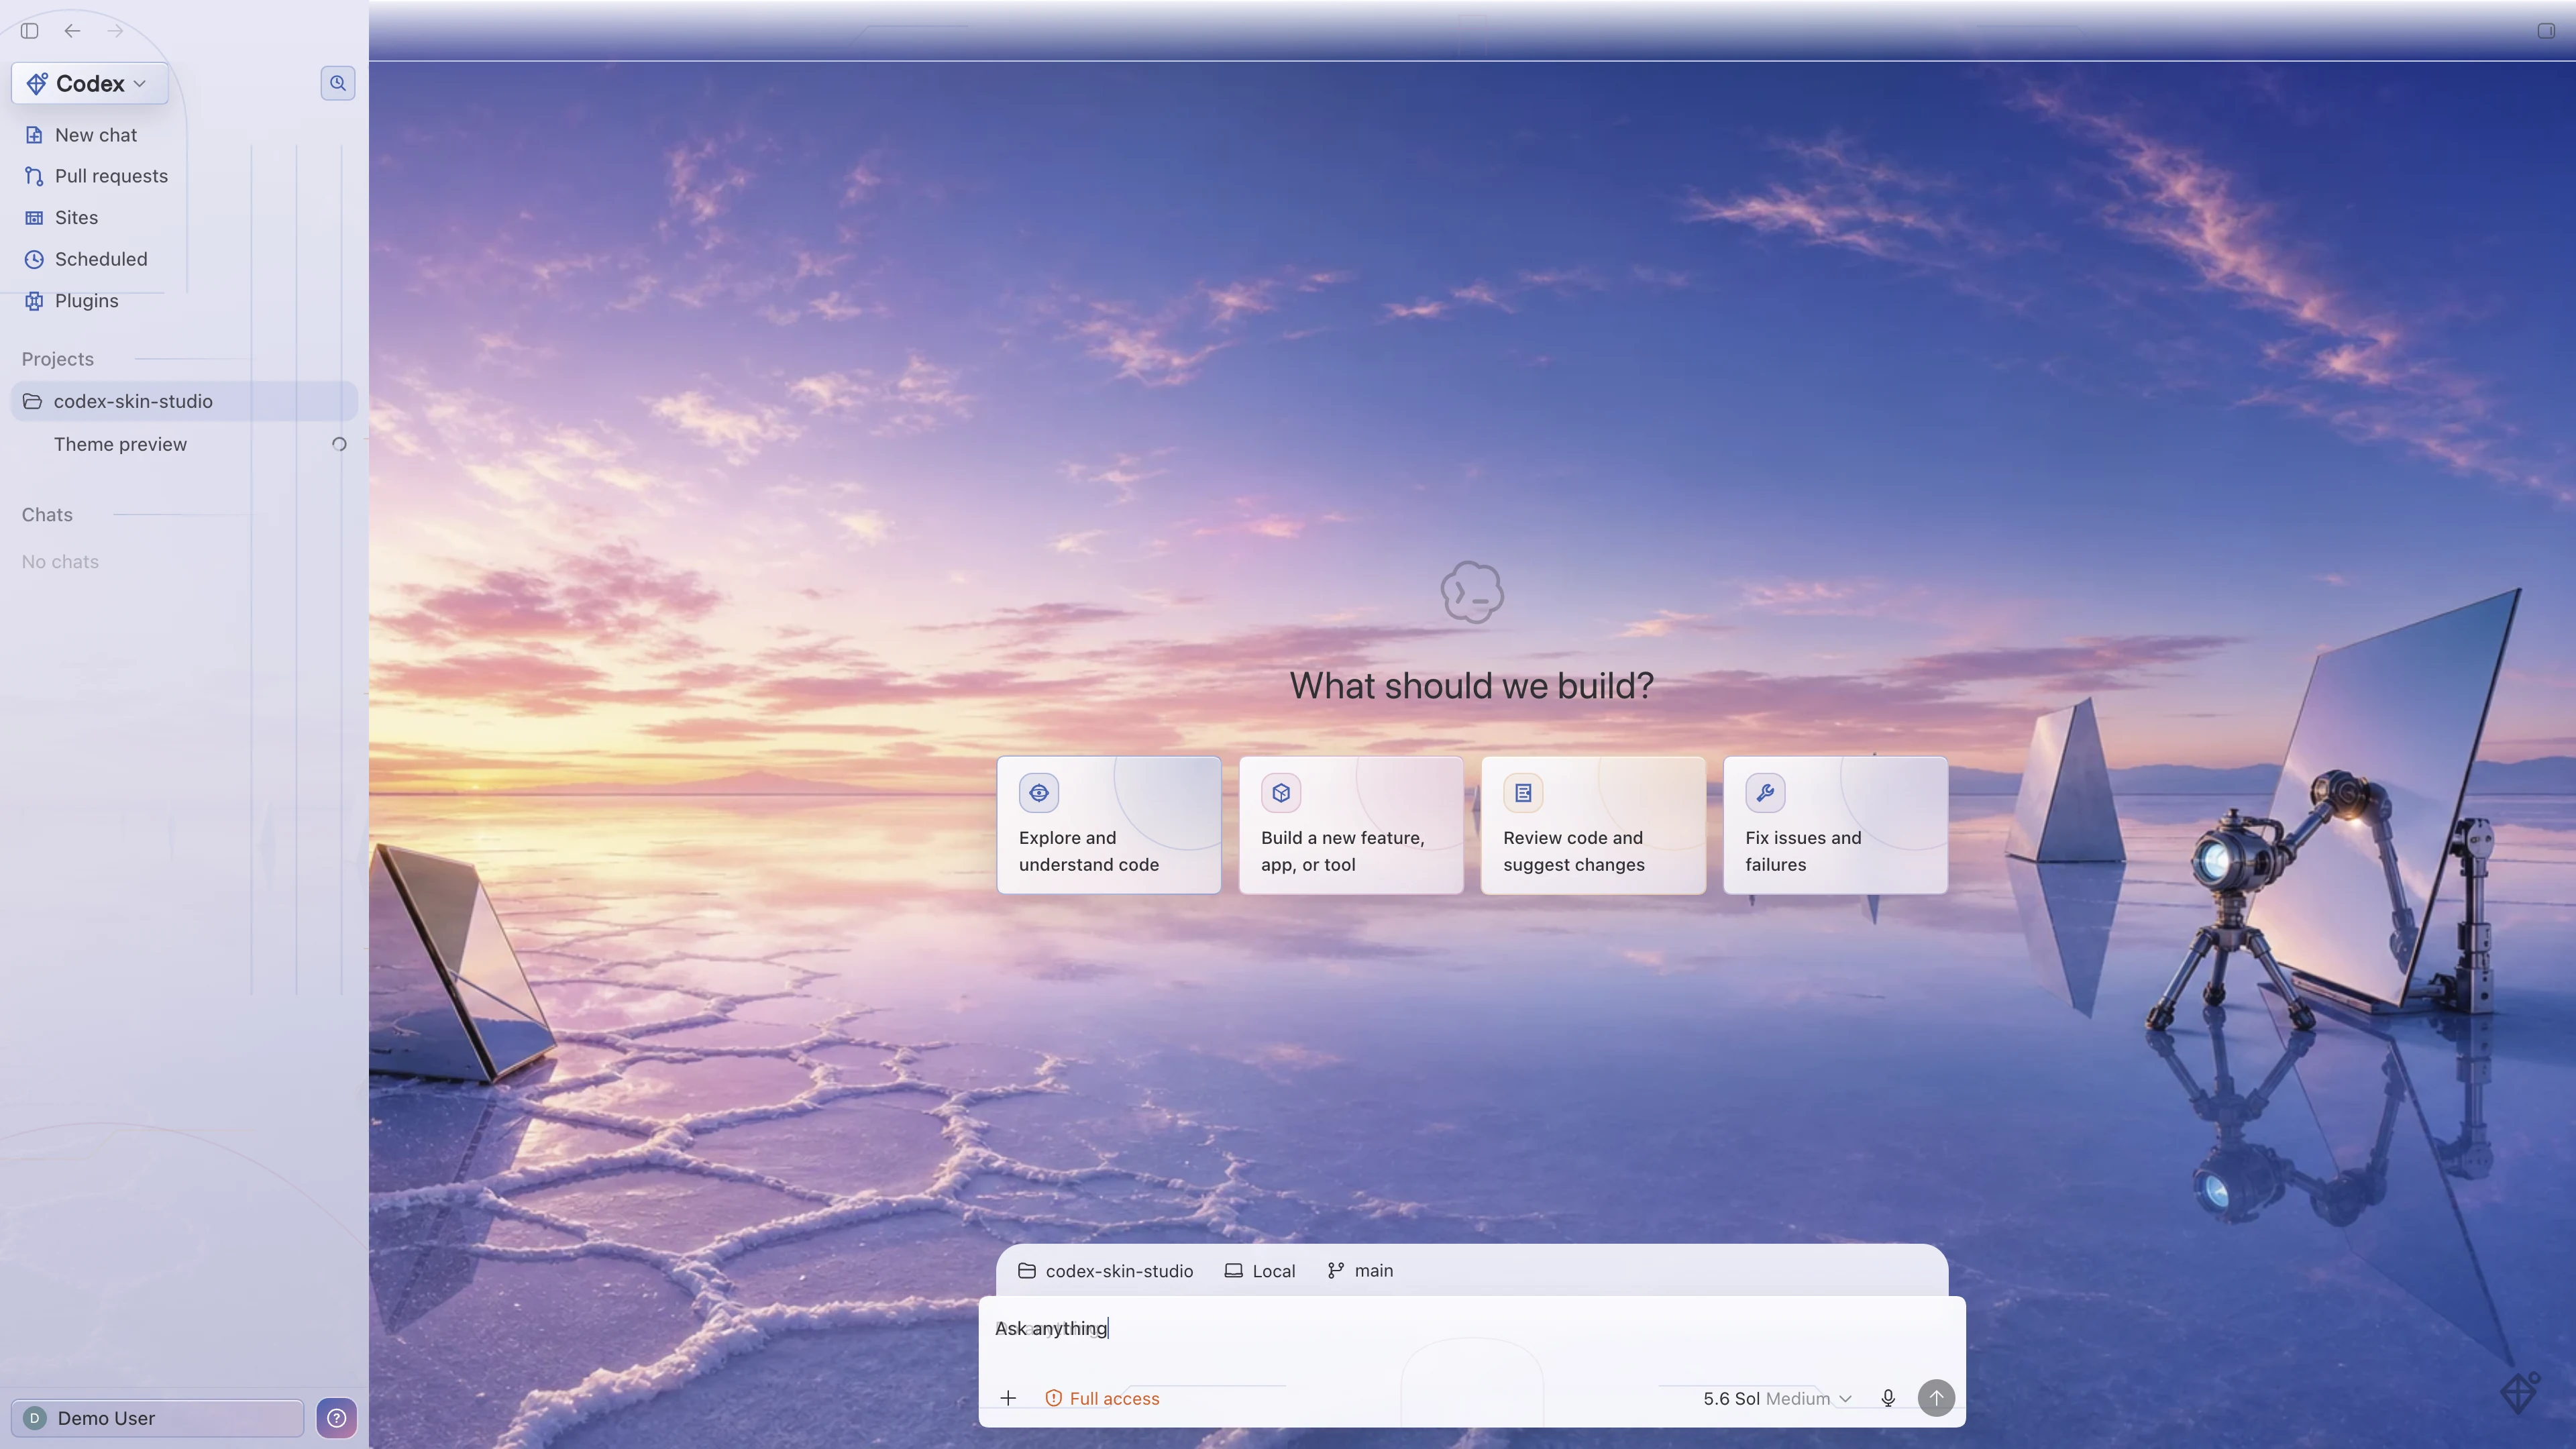The height and width of the screenshot is (1449, 2576).
Task: Open Scheduled tasks
Action: coord(184,259)
